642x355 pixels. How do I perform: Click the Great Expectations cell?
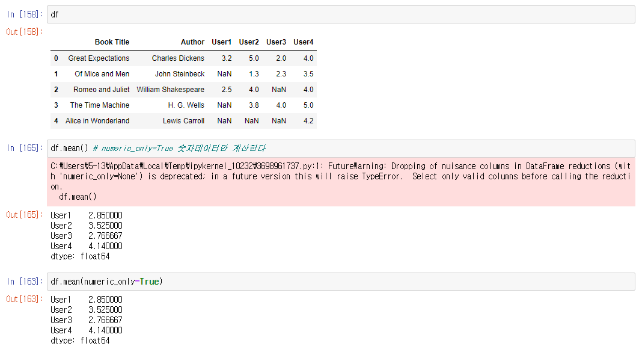[99, 58]
